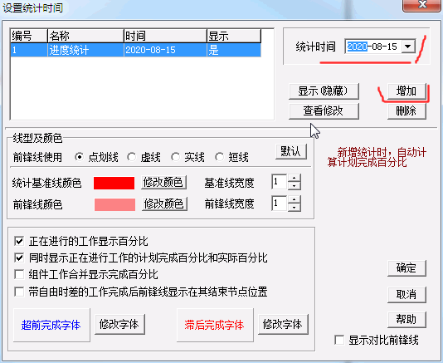Click 修改字体 next to 滞后完成字体

click(283, 324)
